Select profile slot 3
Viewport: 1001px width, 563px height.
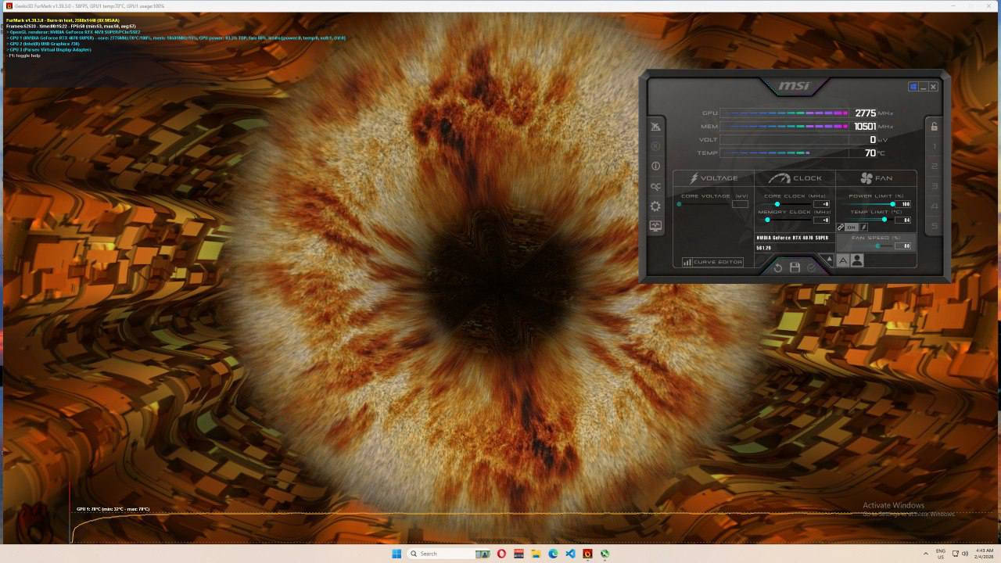(934, 186)
